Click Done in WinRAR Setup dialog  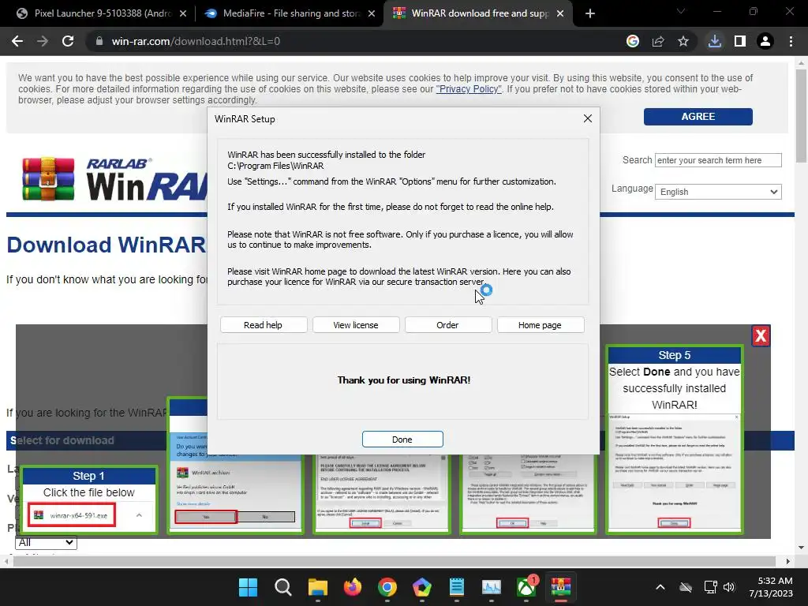click(x=402, y=439)
